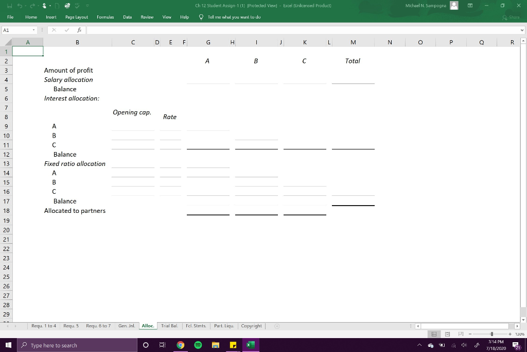Select the Trial Bal. sheet tab
The image size is (527, 352).
169,326
